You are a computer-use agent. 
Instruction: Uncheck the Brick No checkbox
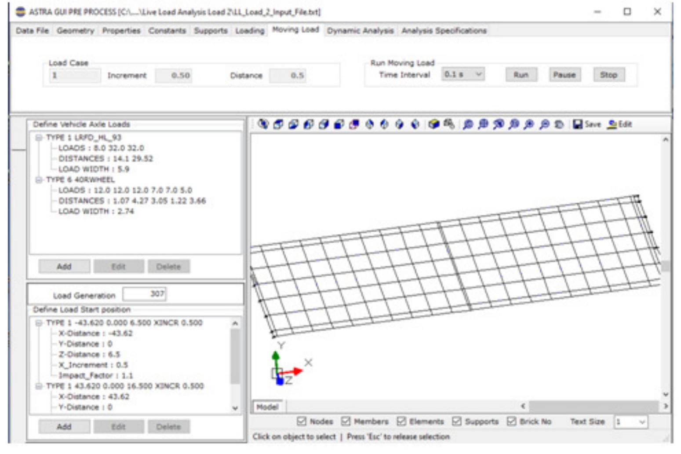pos(511,422)
